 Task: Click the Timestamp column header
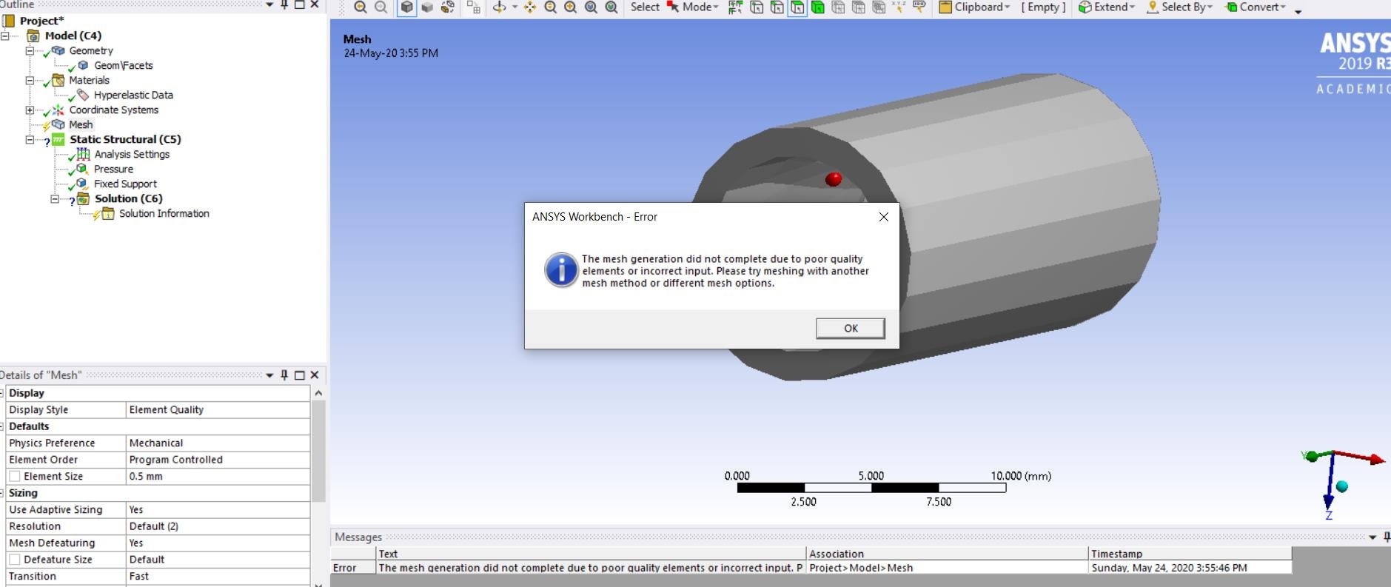point(1190,554)
